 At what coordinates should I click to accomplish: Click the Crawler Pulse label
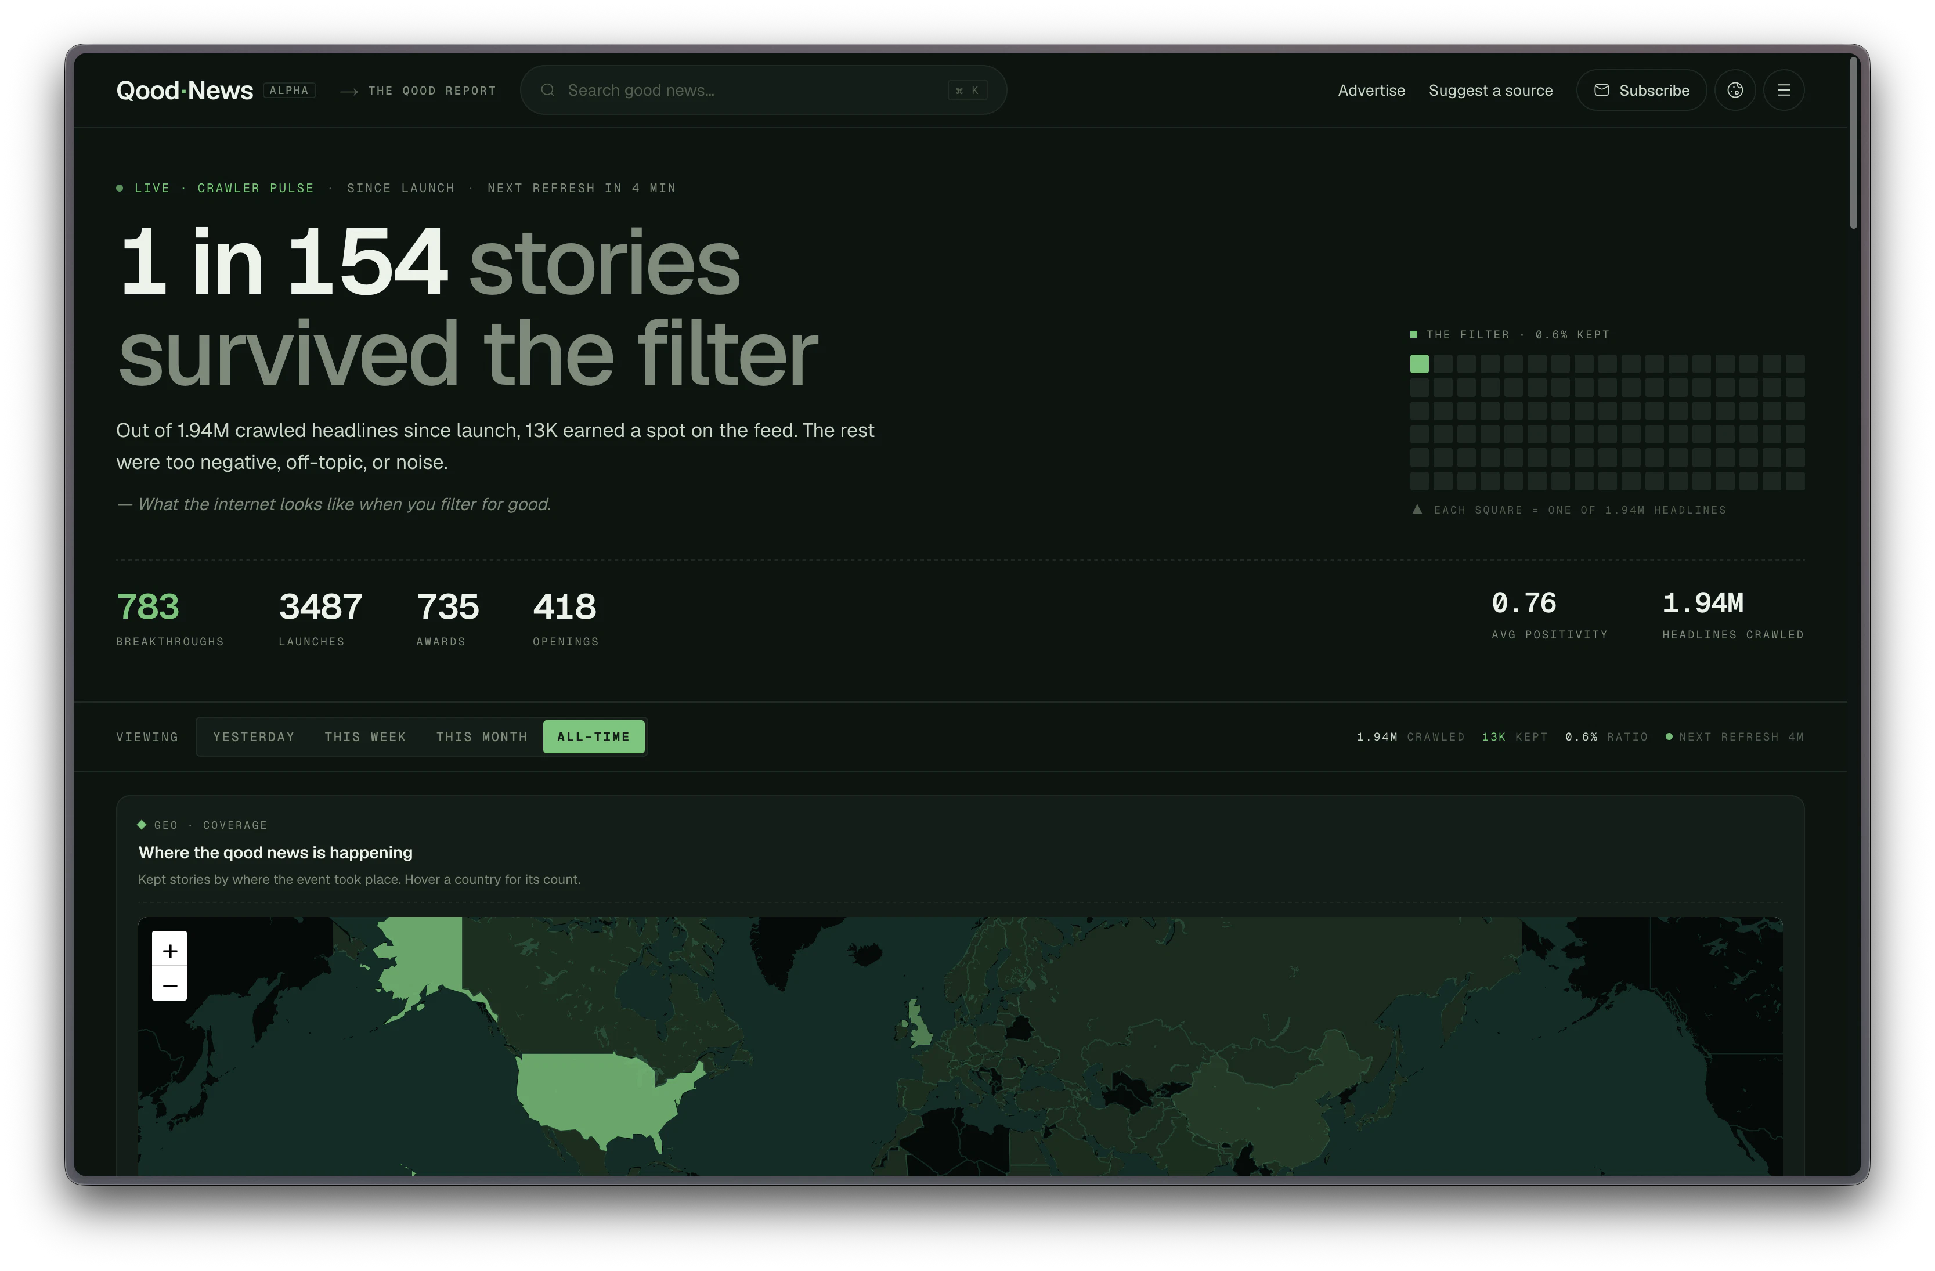255,188
